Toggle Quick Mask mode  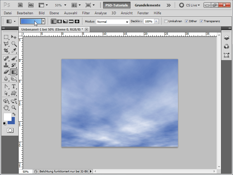[x=10, y=130]
